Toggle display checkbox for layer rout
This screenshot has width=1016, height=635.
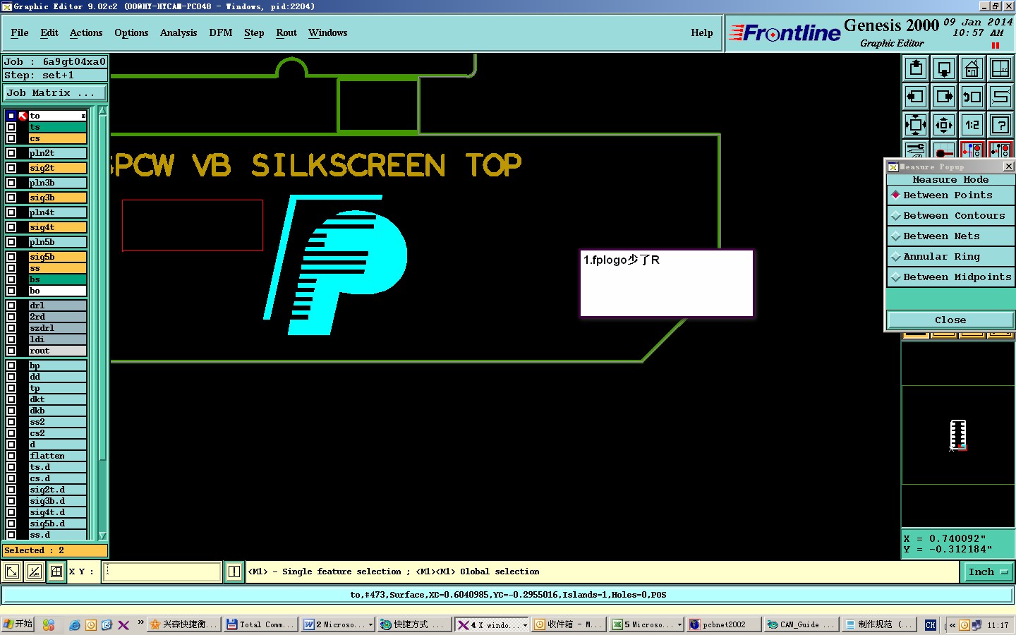11,351
